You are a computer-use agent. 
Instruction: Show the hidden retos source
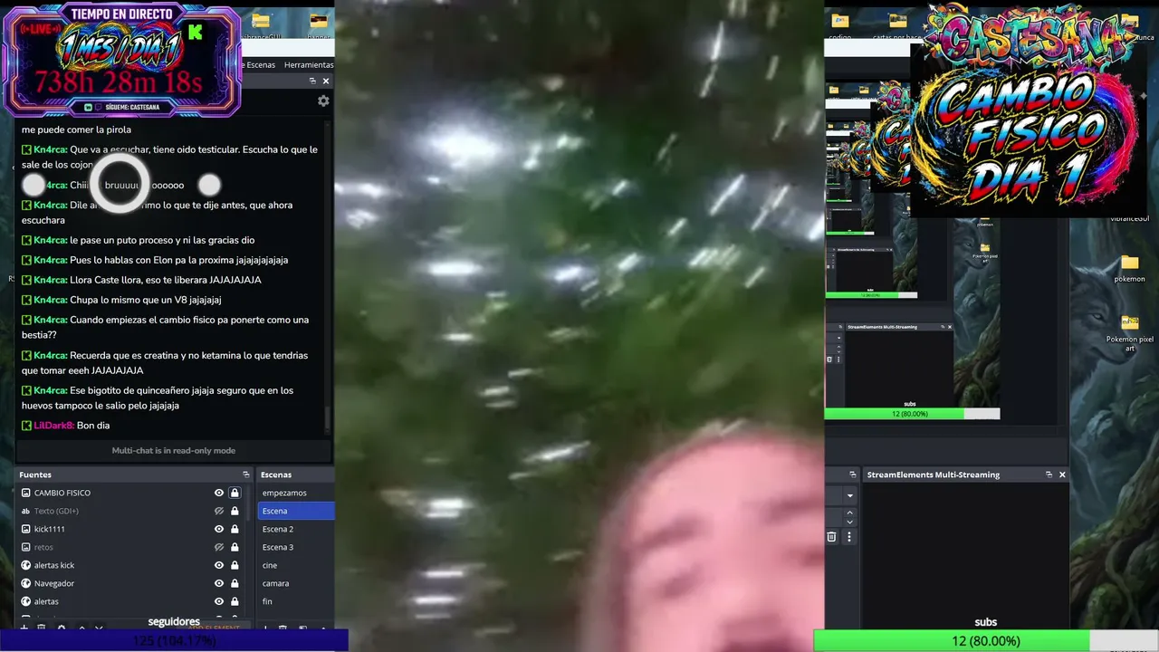pyautogui.click(x=218, y=547)
